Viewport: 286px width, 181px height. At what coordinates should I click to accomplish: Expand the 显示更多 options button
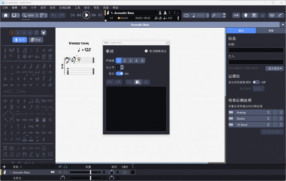tap(275, 68)
